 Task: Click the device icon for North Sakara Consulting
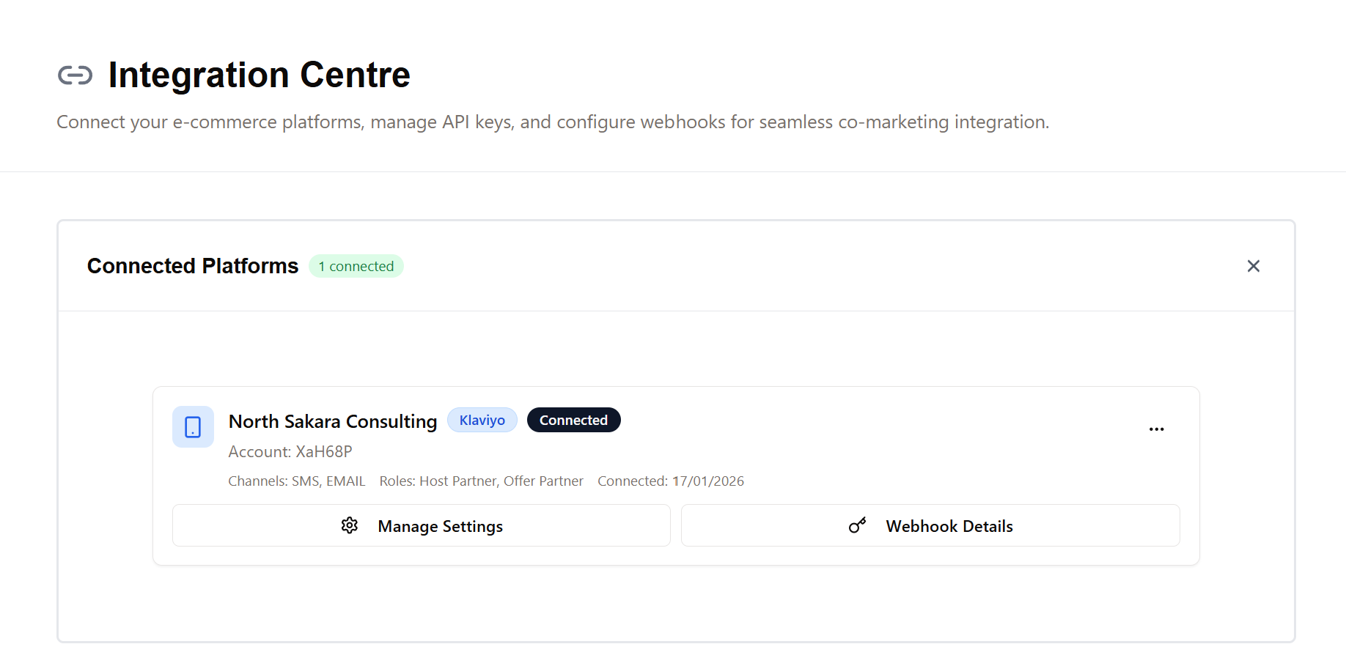[193, 426]
